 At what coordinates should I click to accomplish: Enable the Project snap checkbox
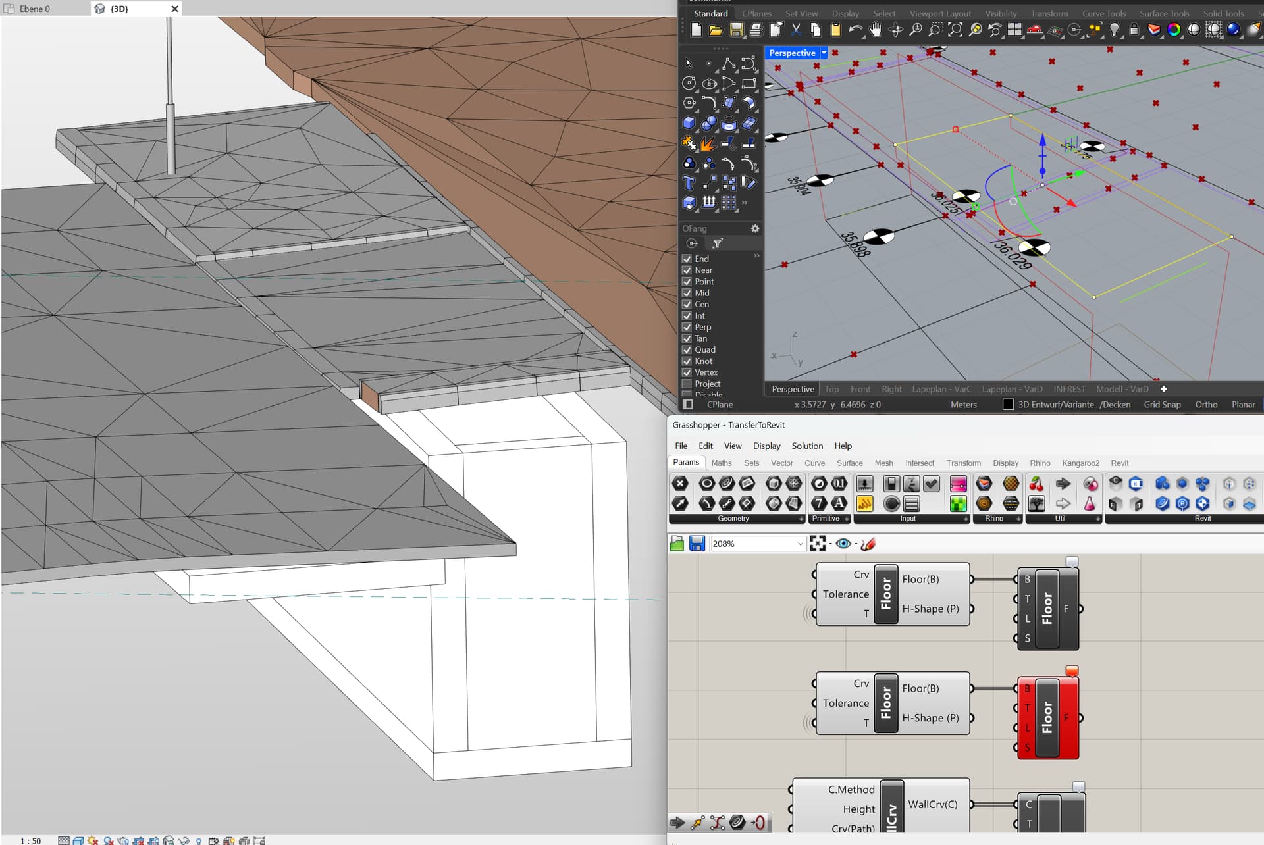pos(687,384)
